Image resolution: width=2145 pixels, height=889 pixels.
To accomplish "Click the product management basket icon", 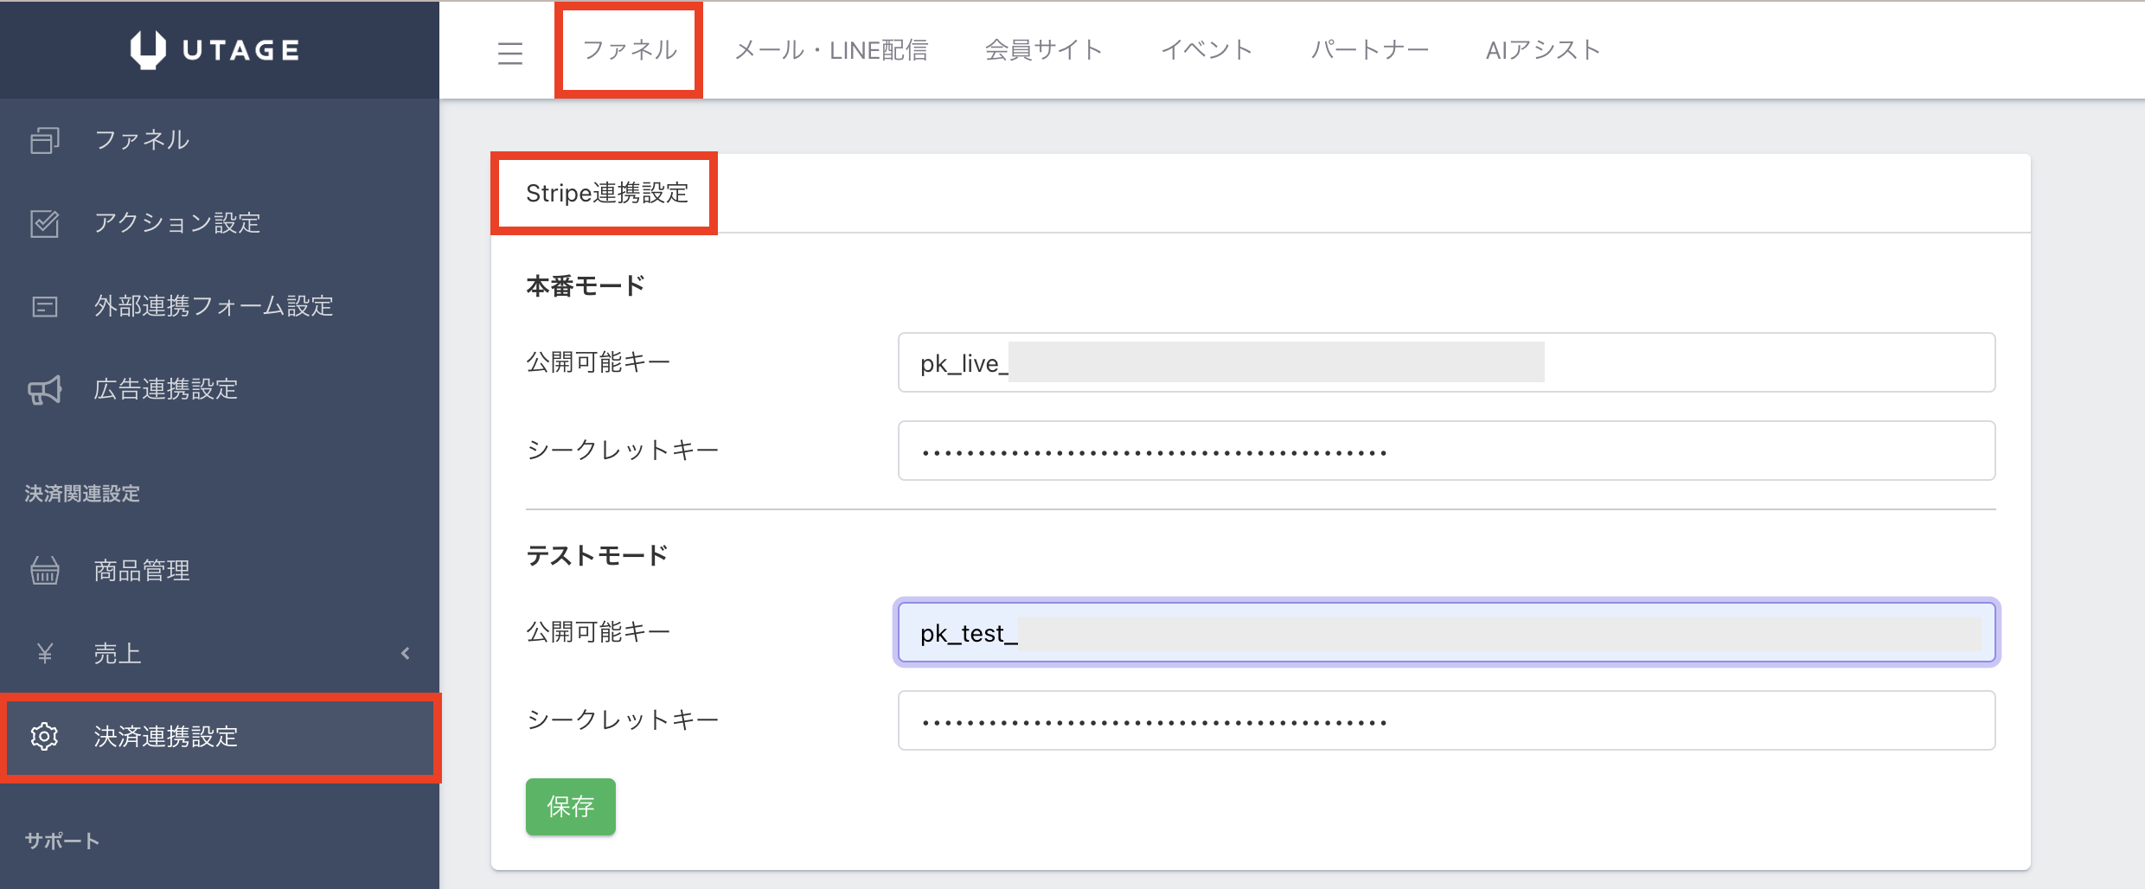I will click(x=45, y=571).
